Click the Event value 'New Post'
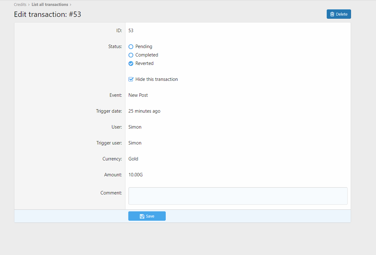 [138, 95]
